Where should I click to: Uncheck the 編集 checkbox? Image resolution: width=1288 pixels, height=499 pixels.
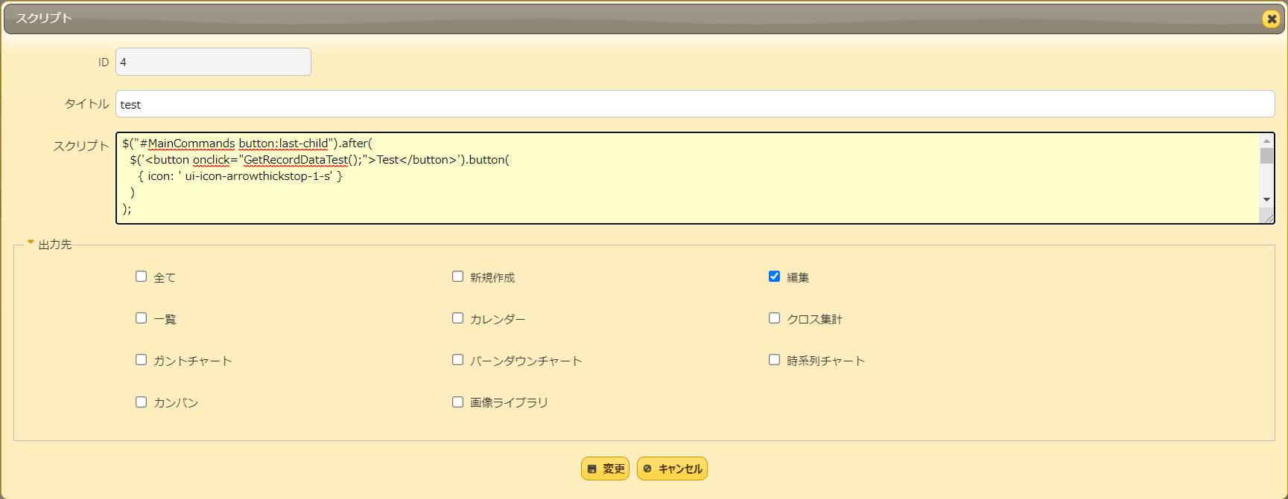774,277
